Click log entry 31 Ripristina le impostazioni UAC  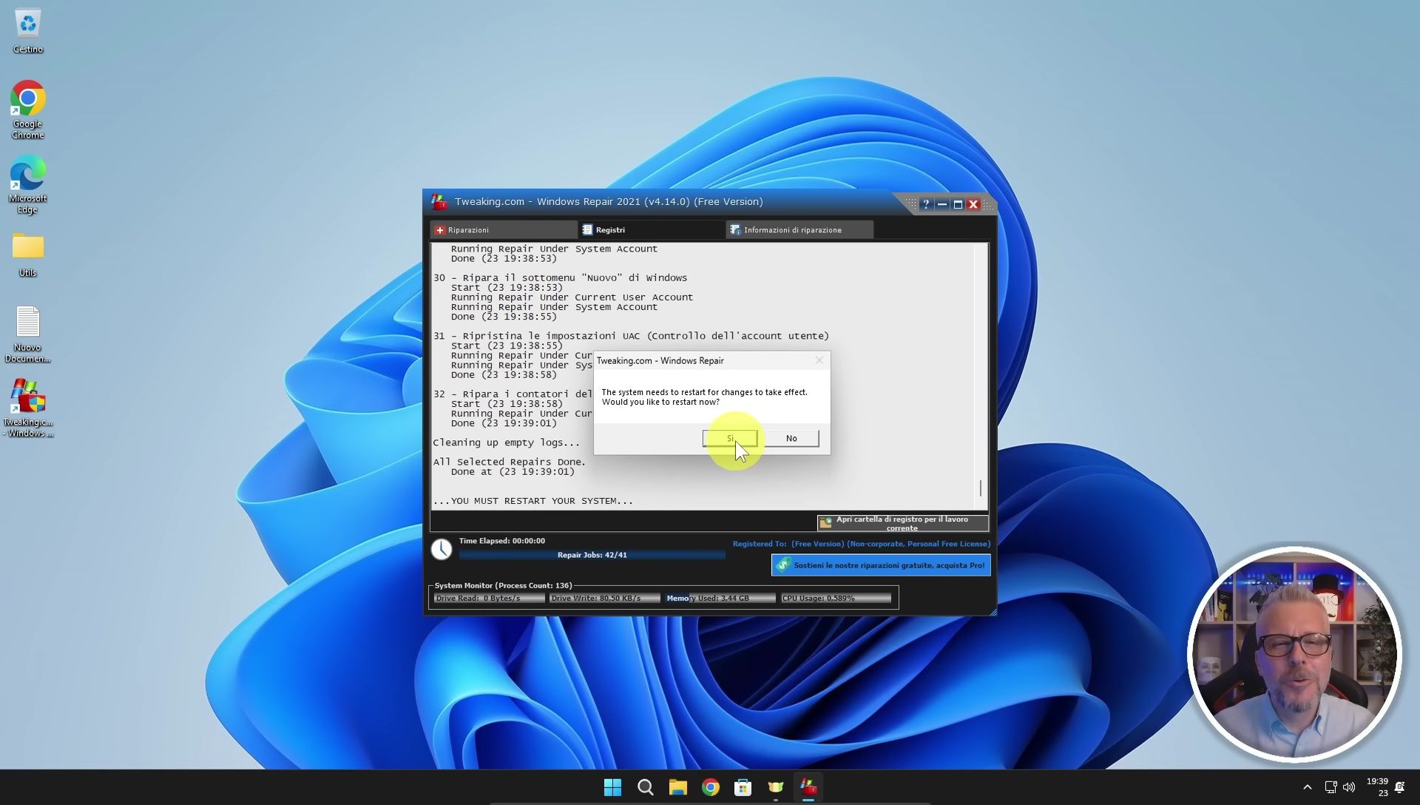pyautogui.click(x=632, y=336)
